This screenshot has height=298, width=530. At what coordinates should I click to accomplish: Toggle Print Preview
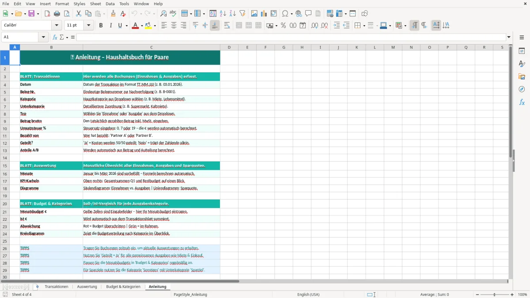point(67,14)
